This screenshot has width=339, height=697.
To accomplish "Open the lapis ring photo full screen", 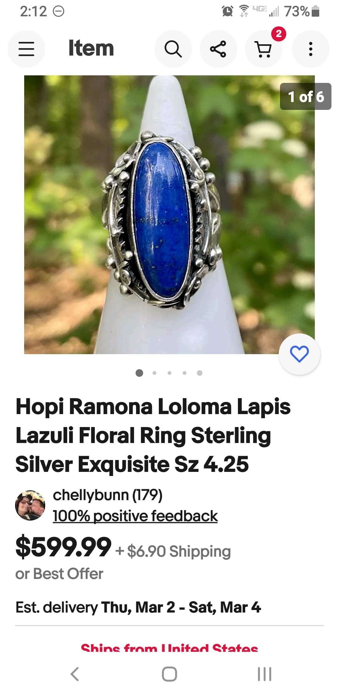I will click(x=169, y=215).
